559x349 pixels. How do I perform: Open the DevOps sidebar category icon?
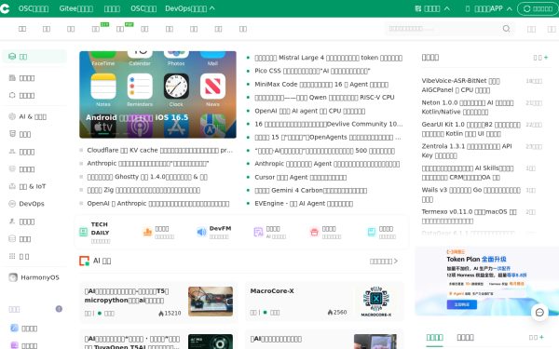point(12,204)
